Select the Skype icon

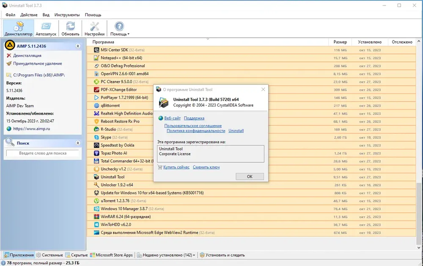[96, 137]
